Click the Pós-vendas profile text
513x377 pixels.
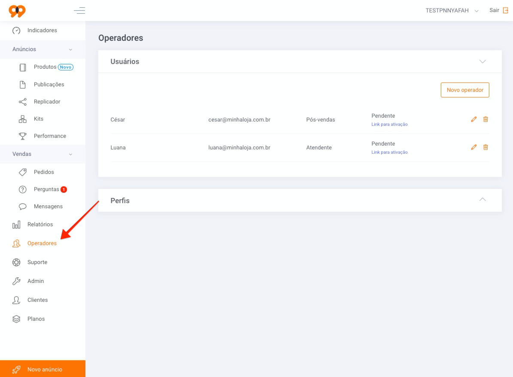point(321,120)
